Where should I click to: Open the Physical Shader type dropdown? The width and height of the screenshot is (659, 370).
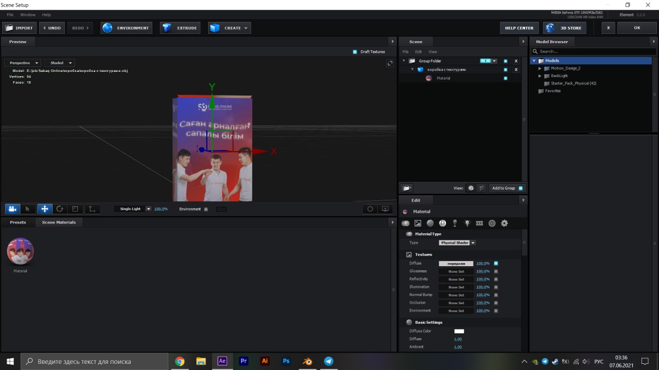pos(457,243)
